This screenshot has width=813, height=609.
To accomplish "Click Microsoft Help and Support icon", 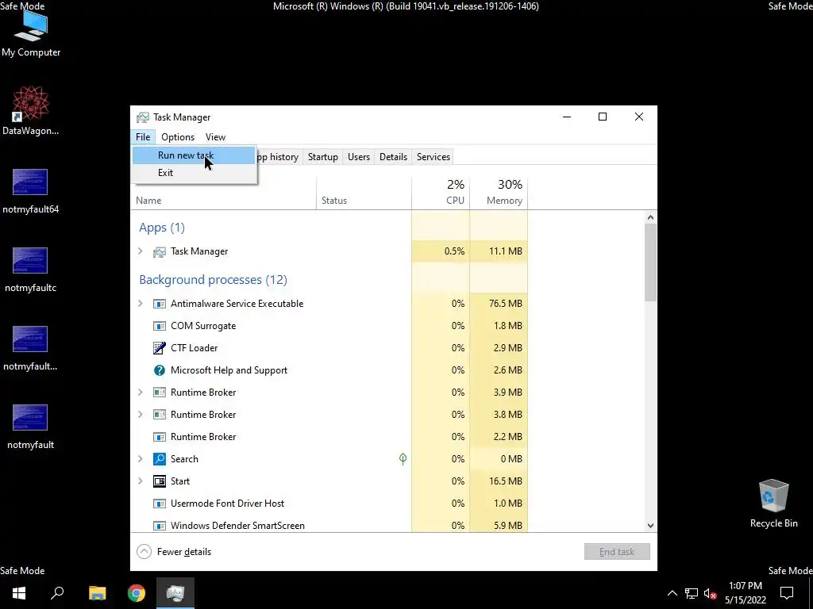I will click(159, 370).
